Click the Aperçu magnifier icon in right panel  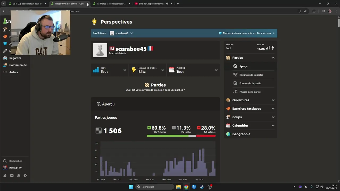pos(235,66)
